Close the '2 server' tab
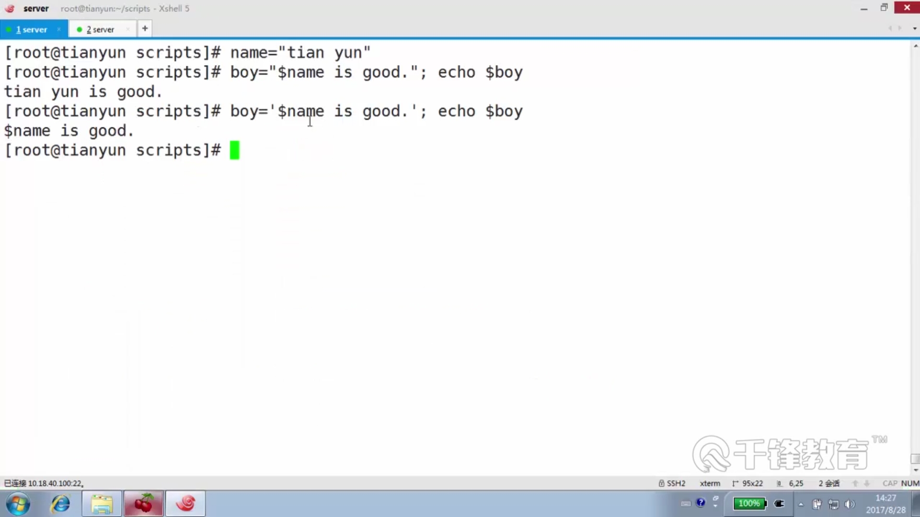The image size is (920, 517). (x=128, y=29)
